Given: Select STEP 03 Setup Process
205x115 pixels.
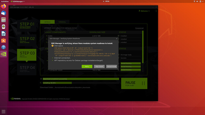Looking at the screenshot, I should click(27, 55).
